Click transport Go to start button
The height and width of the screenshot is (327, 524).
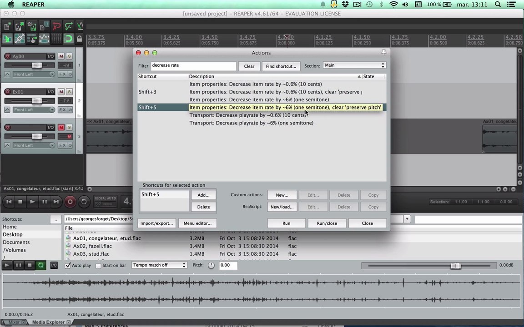click(9, 202)
